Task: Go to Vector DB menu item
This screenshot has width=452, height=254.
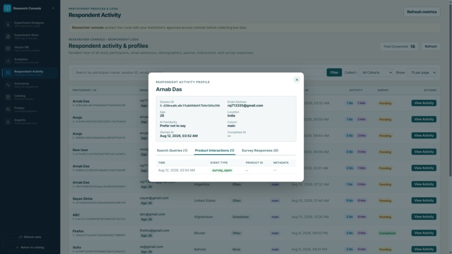Action: click(30, 48)
